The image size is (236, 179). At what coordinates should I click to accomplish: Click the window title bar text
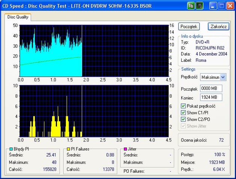(77, 6)
